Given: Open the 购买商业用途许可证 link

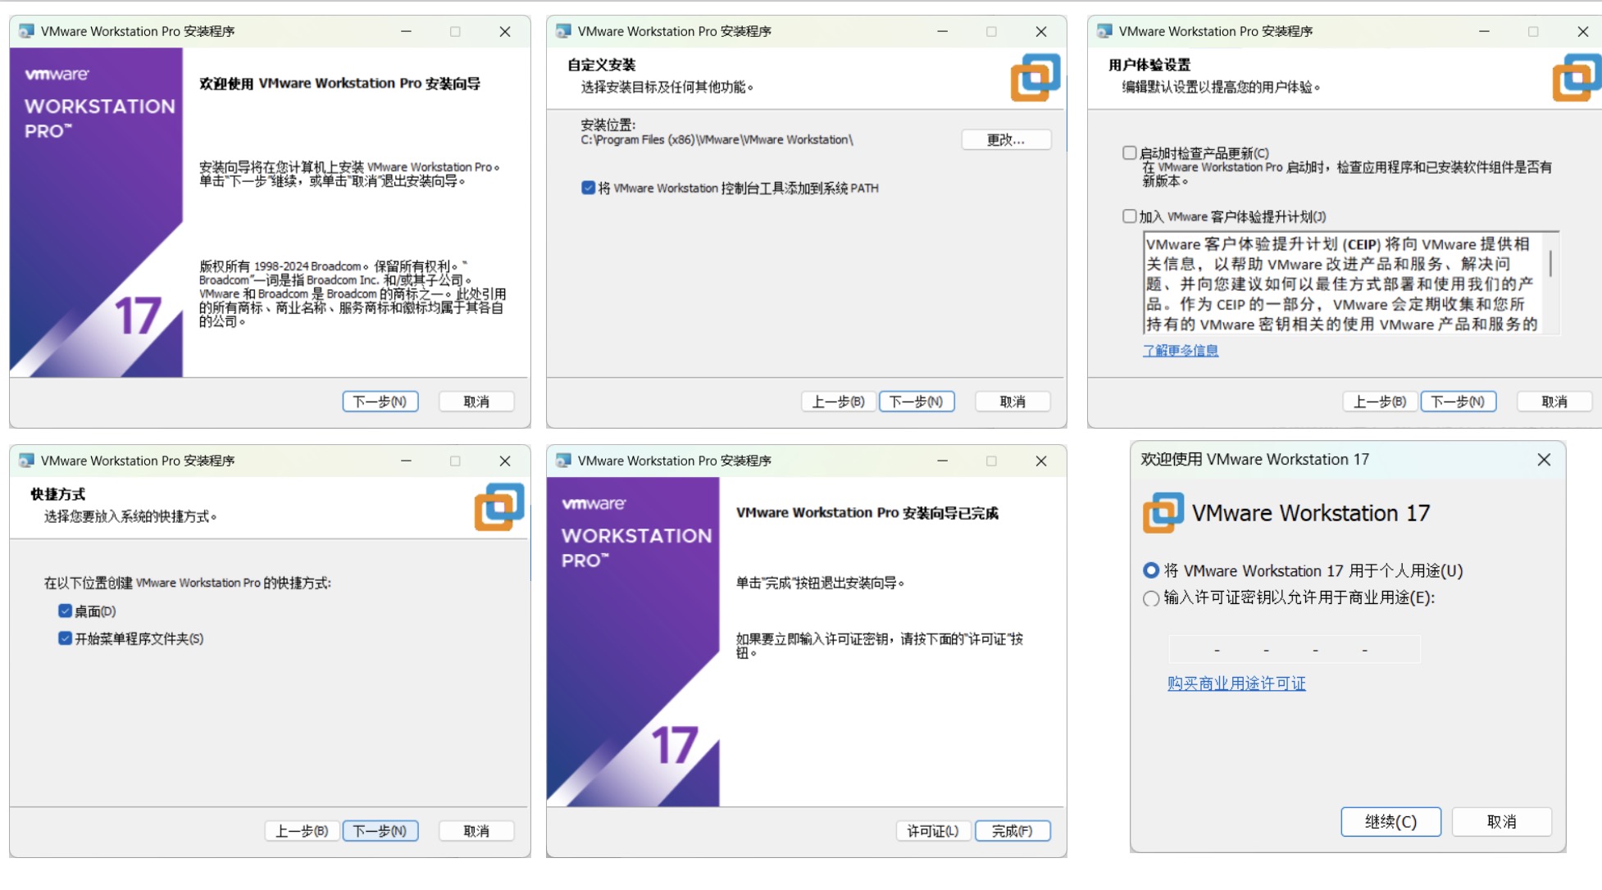Looking at the screenshot, I should [x=1236, y=683].
